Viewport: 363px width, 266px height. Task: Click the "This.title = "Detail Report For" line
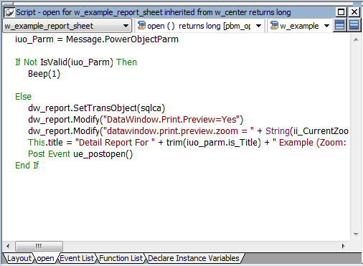(187, 143)
